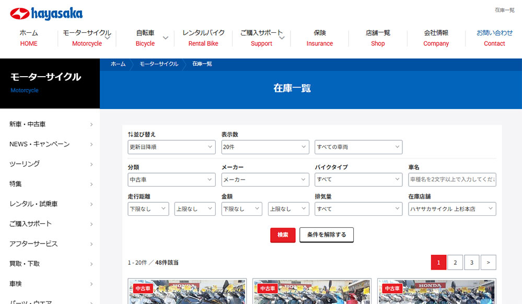Select 店舗一覧 Shop from the navigation

(x=377, y=38)
